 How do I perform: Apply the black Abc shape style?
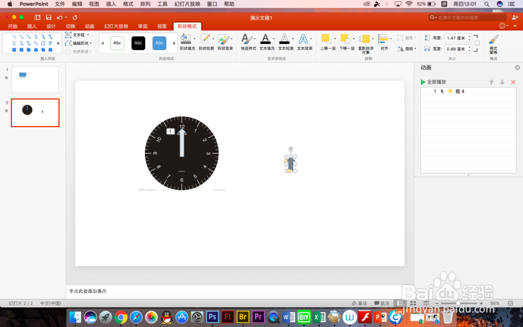point(138,43)
